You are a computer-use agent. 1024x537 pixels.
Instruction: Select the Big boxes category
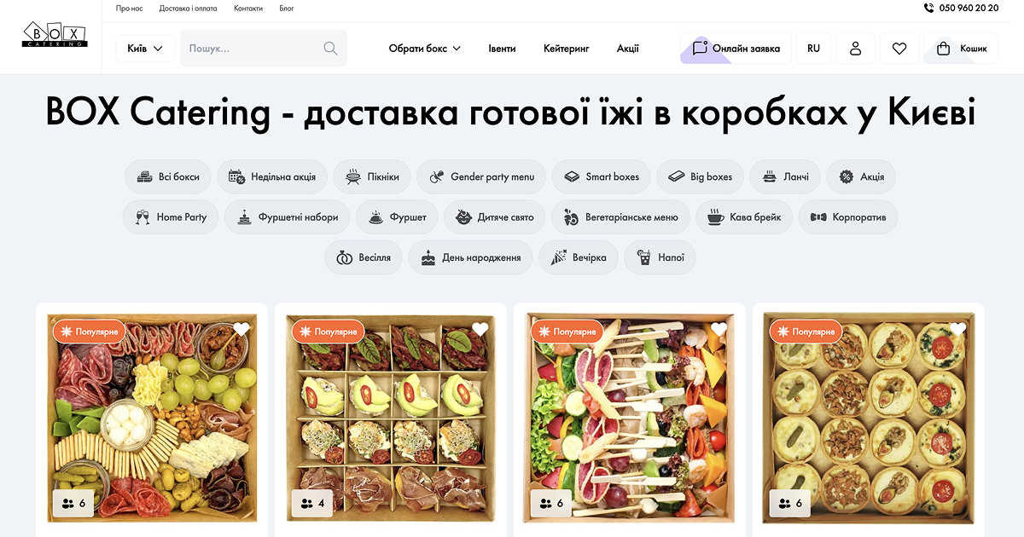tap(701, 176)
